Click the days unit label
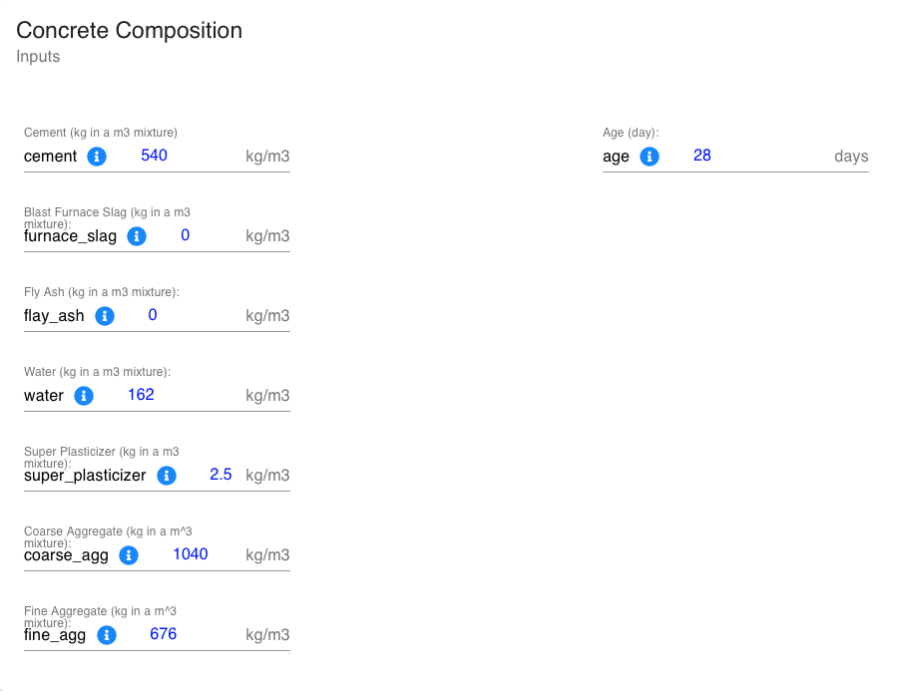The height and width of the screenshot is (691, 921). coord(851,157)
